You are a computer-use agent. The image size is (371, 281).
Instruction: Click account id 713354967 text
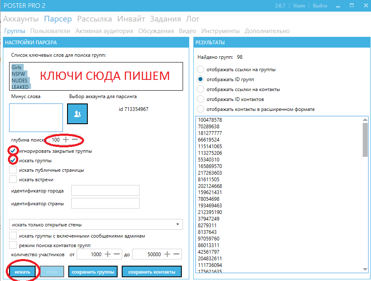pyautogui.click(x=133, y=109)
